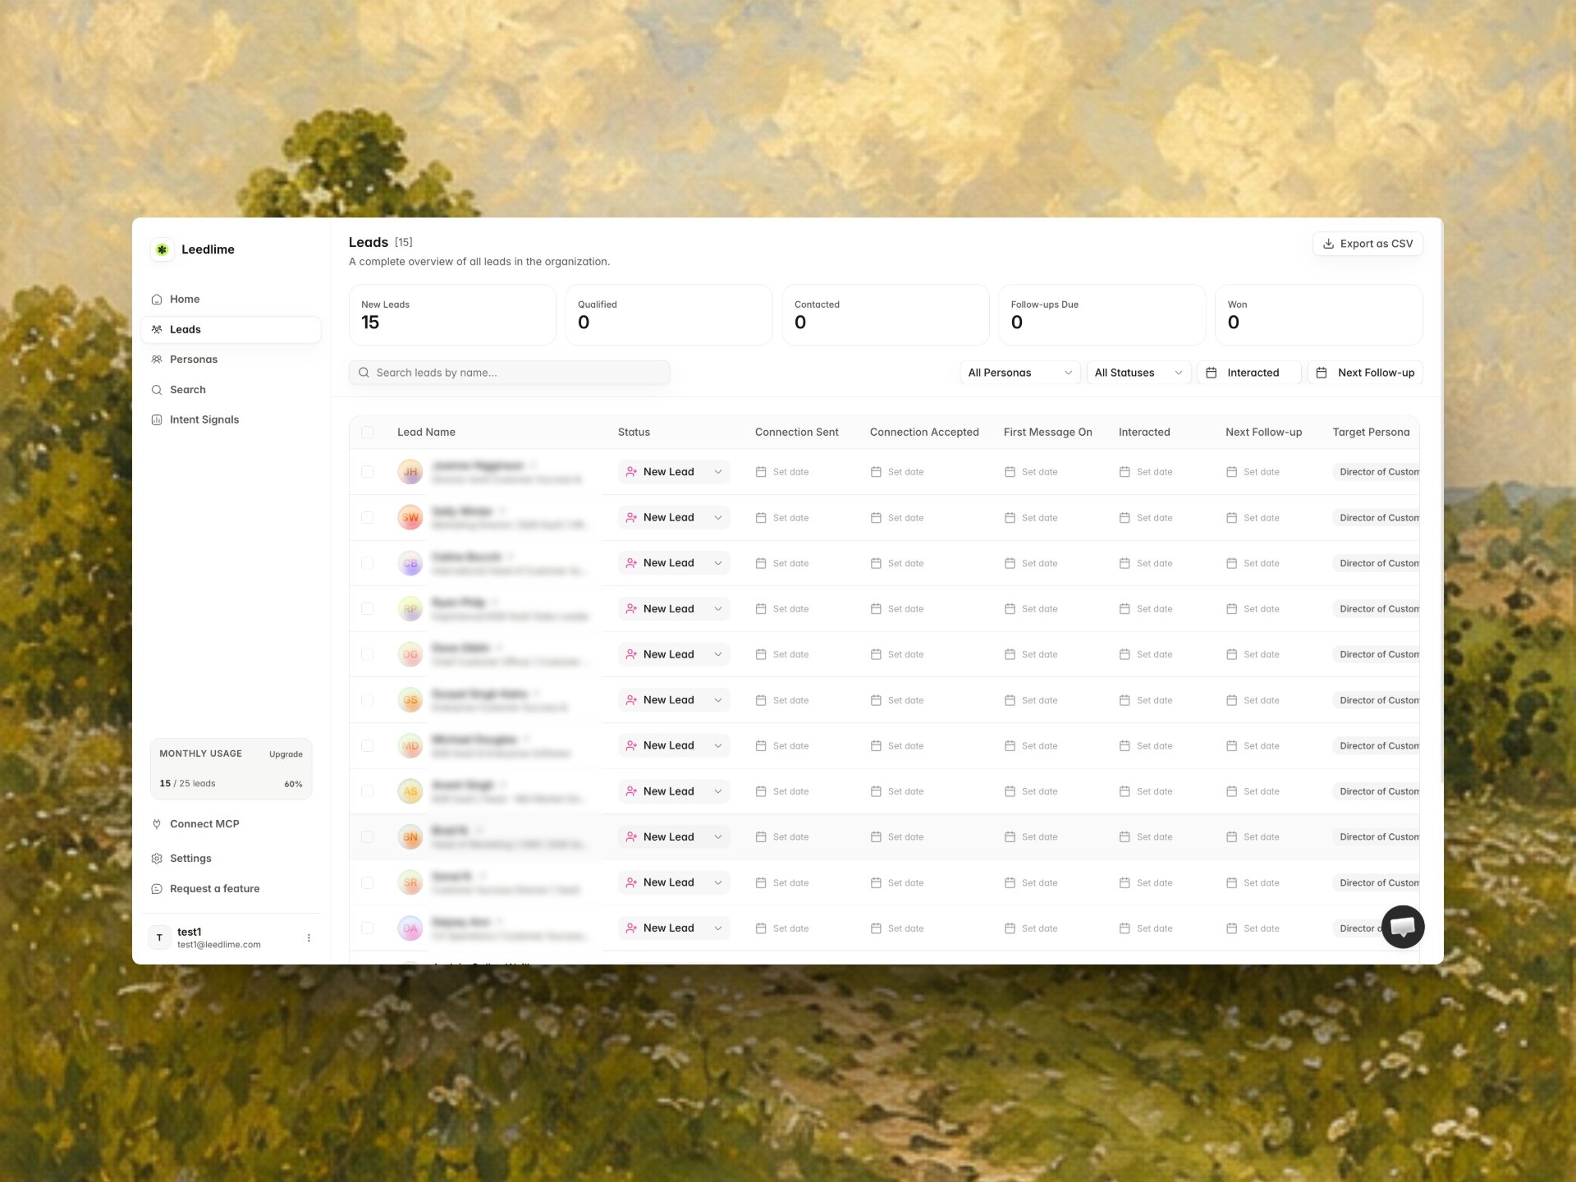Click the MD lead avatar
Viewport: 1576px width, 1182px height.
410,745
